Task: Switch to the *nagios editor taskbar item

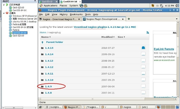Action: (x=91, y=107)
